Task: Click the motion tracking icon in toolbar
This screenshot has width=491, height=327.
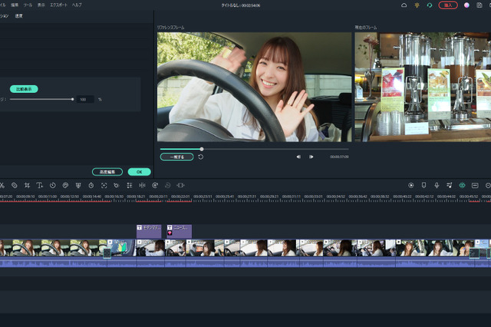Action: pyautogui.click(x=117, y=186)
